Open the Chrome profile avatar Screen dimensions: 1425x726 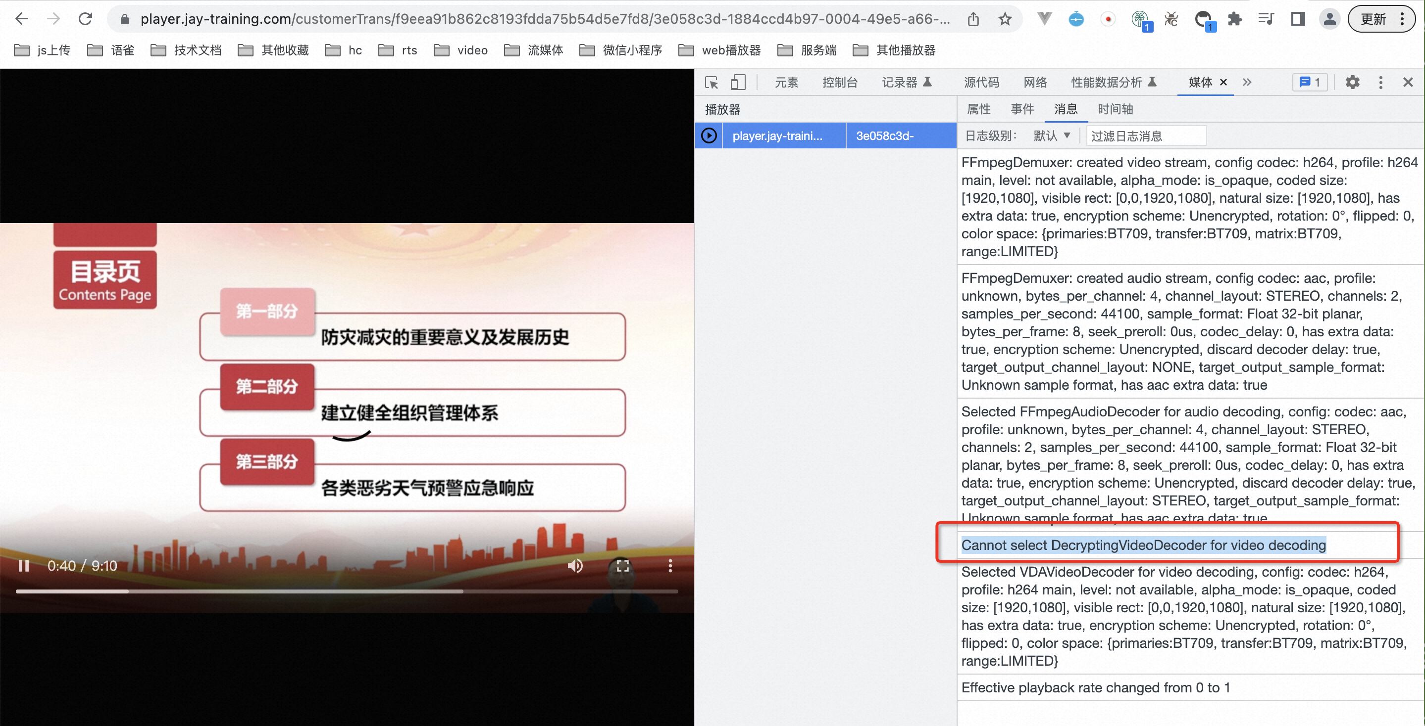click(1329, 19)
